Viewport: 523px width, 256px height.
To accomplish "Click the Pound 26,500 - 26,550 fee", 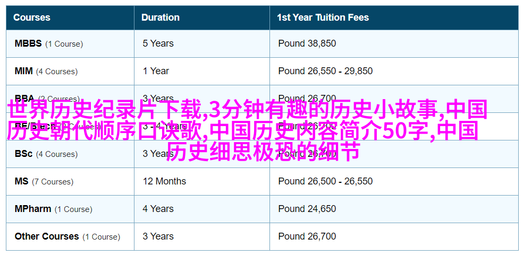I will [x=325, y=181].
